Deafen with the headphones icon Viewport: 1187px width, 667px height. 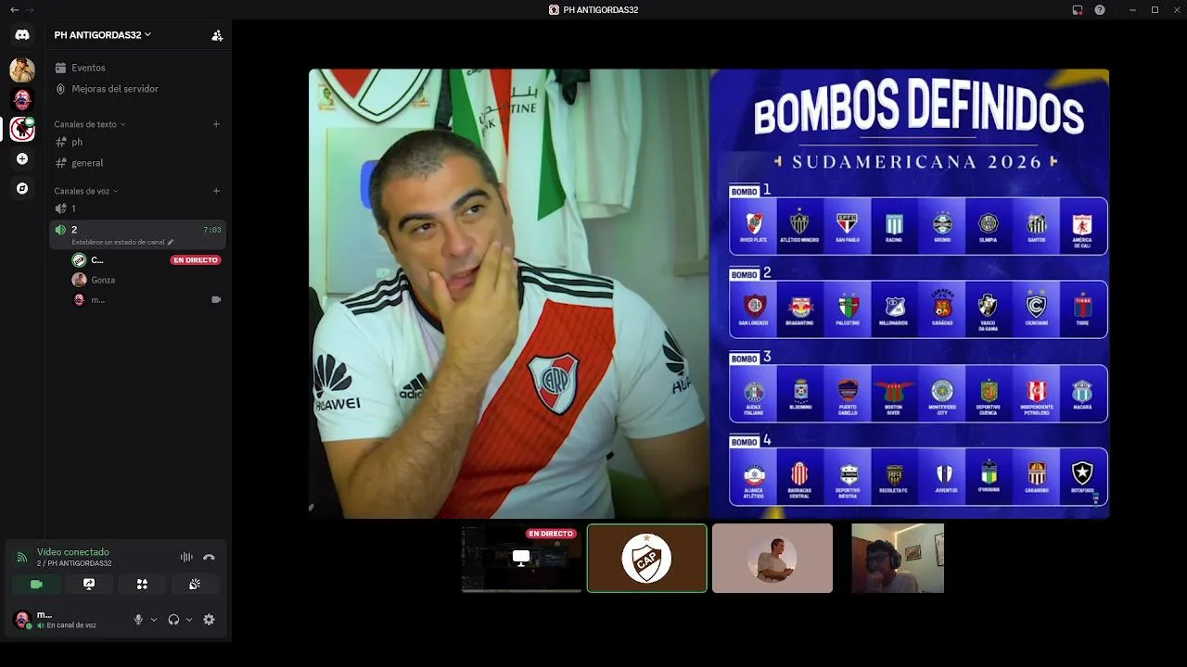(173, 620)
